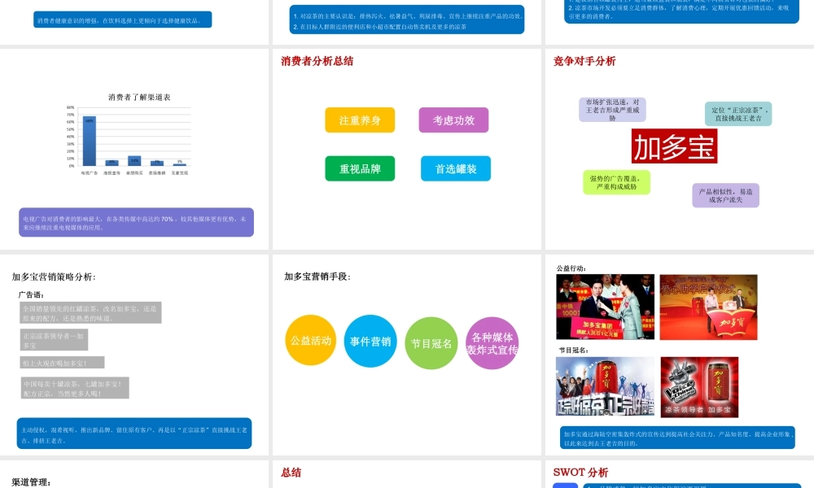Click the 怕上火现在喝加多宝 gray box
Viewport: 814px width, 488px height.
click(x=63, y=363)
